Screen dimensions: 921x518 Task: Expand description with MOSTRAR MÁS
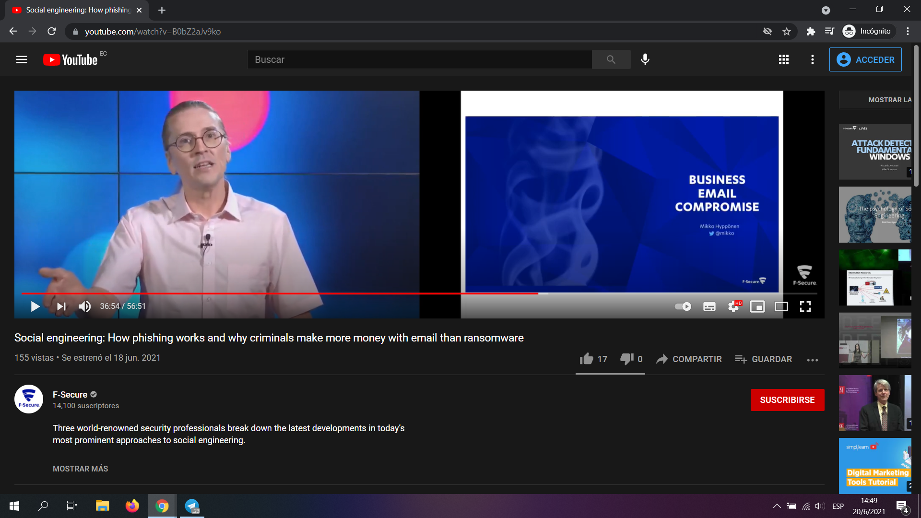pyautogui.click(x=80, y=469)
